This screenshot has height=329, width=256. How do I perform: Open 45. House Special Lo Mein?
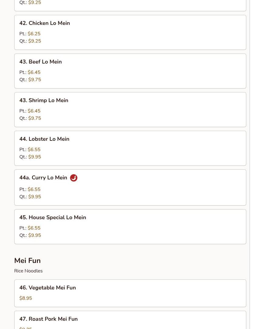pos(130,227)
